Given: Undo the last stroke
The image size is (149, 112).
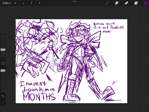Looking at the screenshot, I should (x=3, y=96).
